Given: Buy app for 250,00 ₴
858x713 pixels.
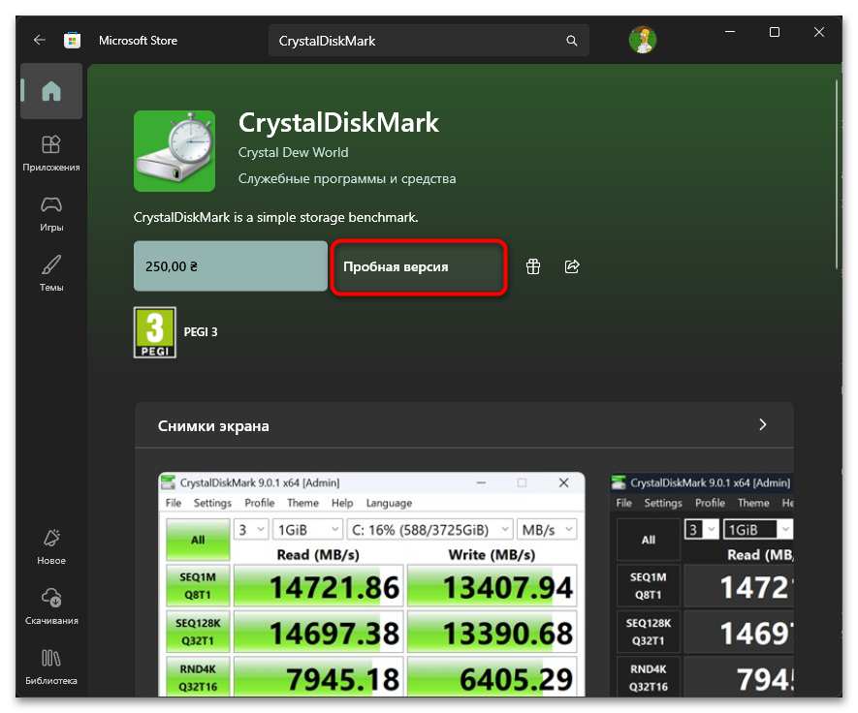Looking at the screenshot, I should tap(231, 266).
